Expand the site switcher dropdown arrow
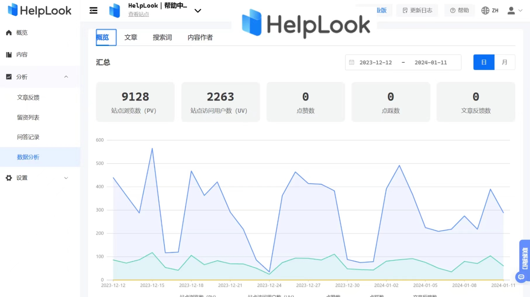 coord(198,11)
